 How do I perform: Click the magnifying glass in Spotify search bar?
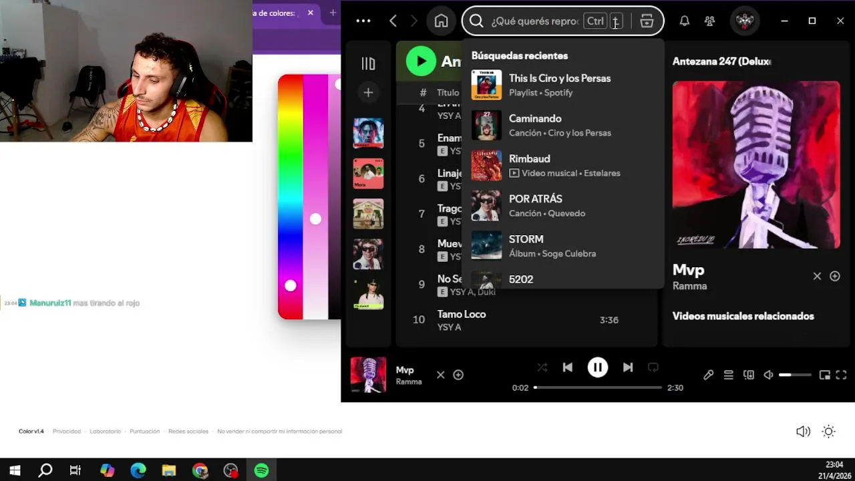pyautogui.click(x=476, y=21)
